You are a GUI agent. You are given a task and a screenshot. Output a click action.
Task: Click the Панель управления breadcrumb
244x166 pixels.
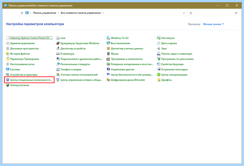point(44,13)
